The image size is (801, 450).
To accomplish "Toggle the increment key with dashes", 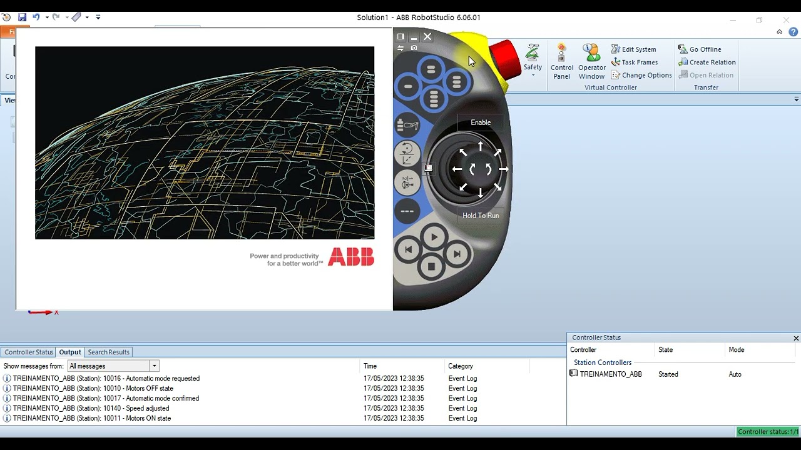I will [407, 211].
